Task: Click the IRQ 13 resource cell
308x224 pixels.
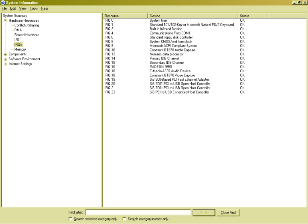Action: (x=110, y=54)
